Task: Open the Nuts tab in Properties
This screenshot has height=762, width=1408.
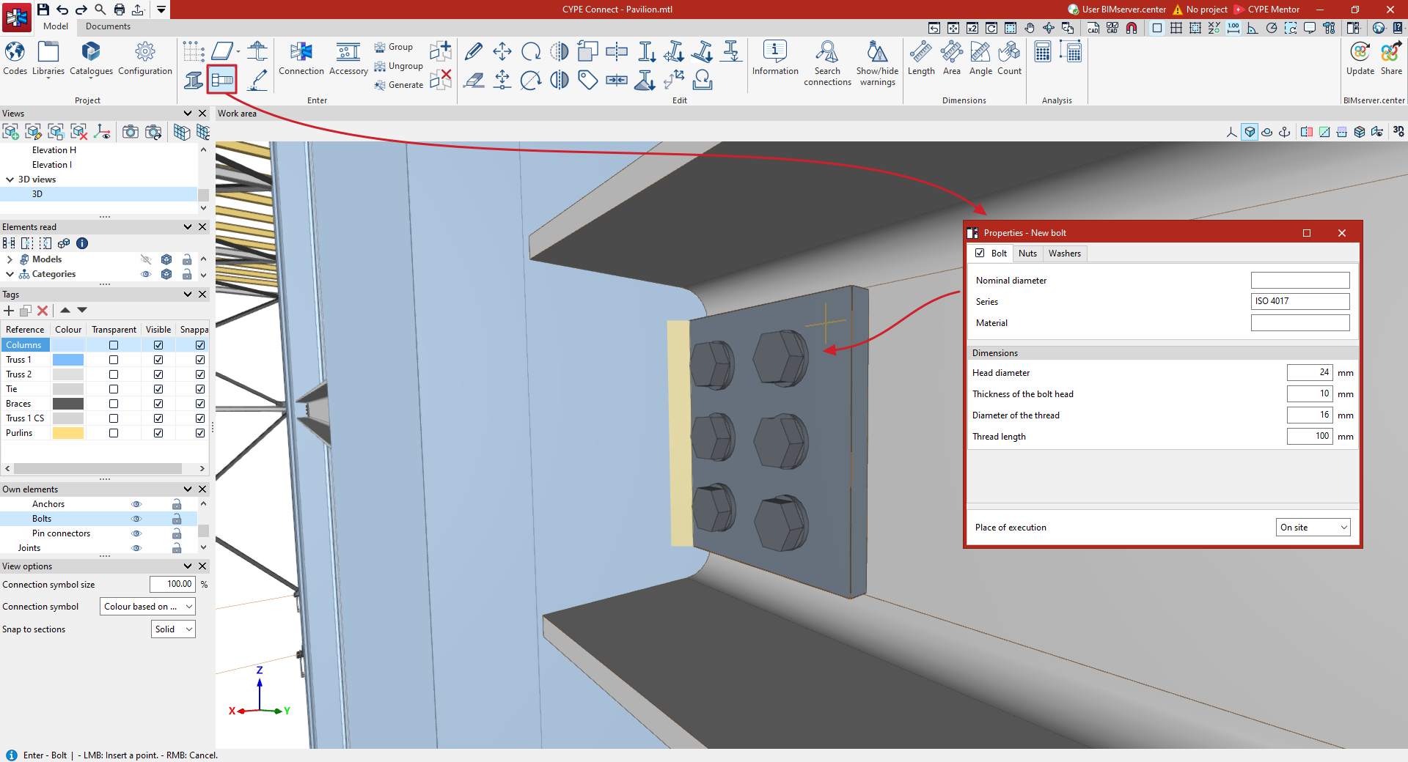Action: 1027,254
